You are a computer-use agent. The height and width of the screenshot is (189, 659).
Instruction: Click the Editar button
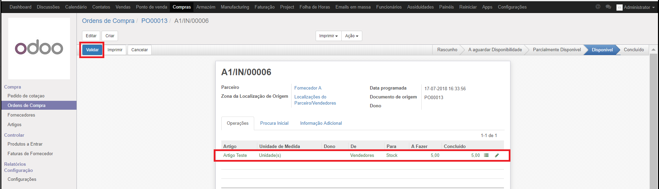91,36
